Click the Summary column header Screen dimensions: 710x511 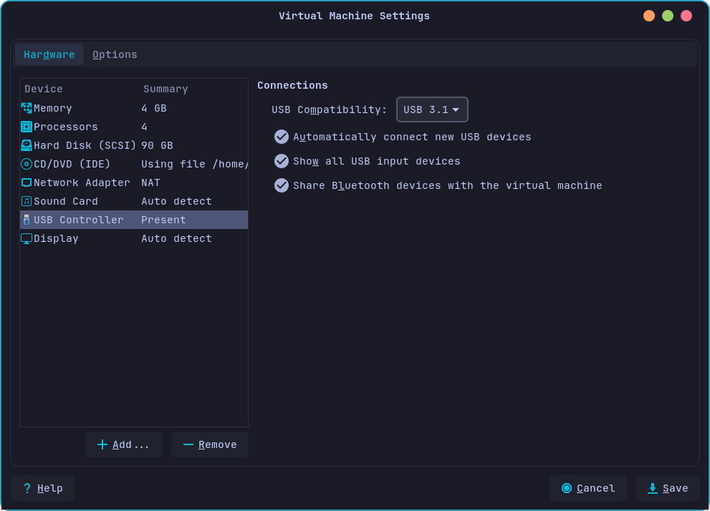tap(165, 89)
